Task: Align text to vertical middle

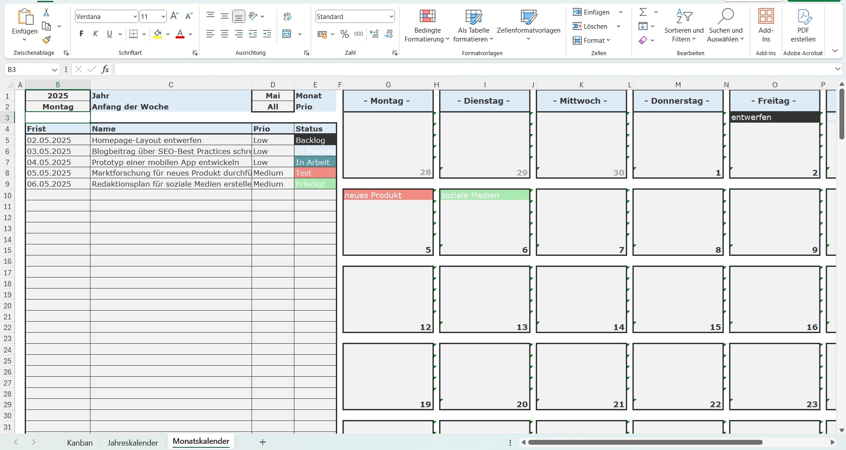Action: 225,16
